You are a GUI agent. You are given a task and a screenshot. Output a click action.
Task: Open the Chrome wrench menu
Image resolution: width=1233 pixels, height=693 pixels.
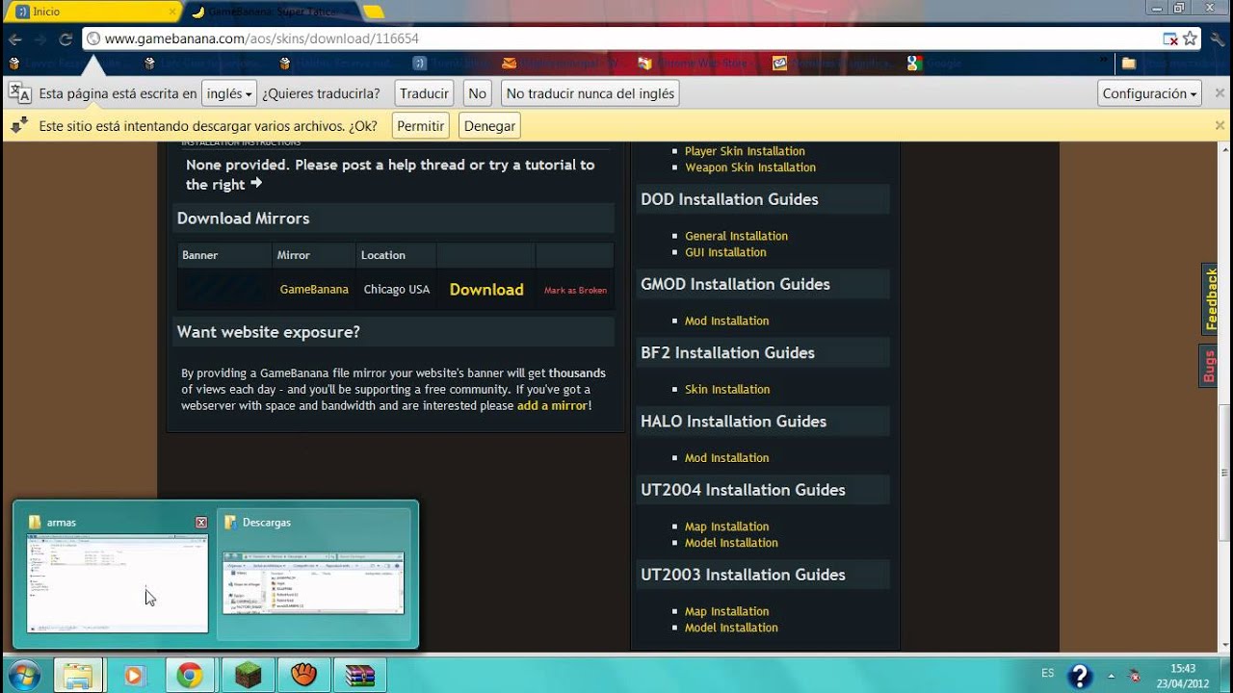[1218, 39]
